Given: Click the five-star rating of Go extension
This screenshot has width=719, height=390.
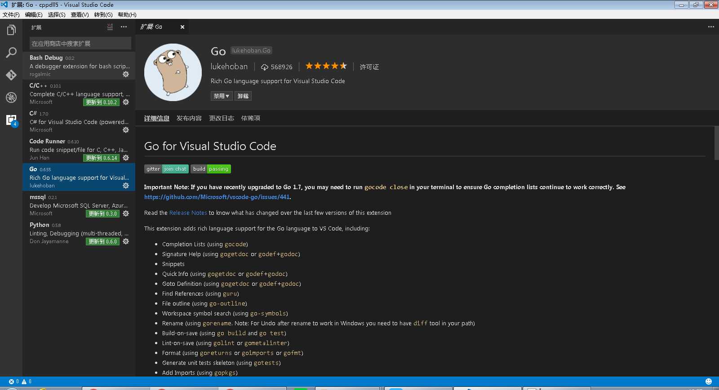Looking at the screenshot, I should pos(326,66).
